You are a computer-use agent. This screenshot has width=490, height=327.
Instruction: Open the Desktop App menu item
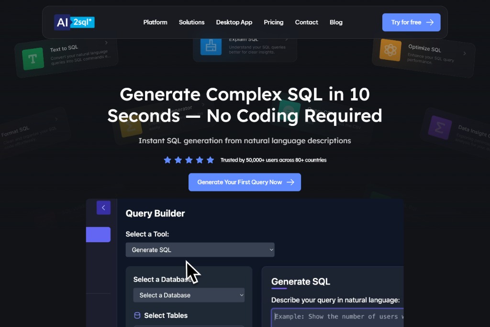[234, 22]
